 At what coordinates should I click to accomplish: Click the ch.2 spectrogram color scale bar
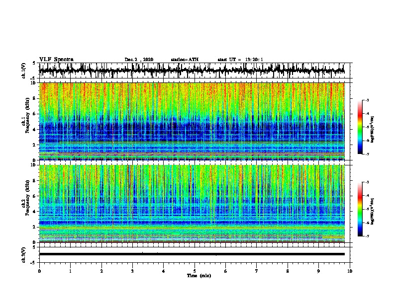point(360,209)
